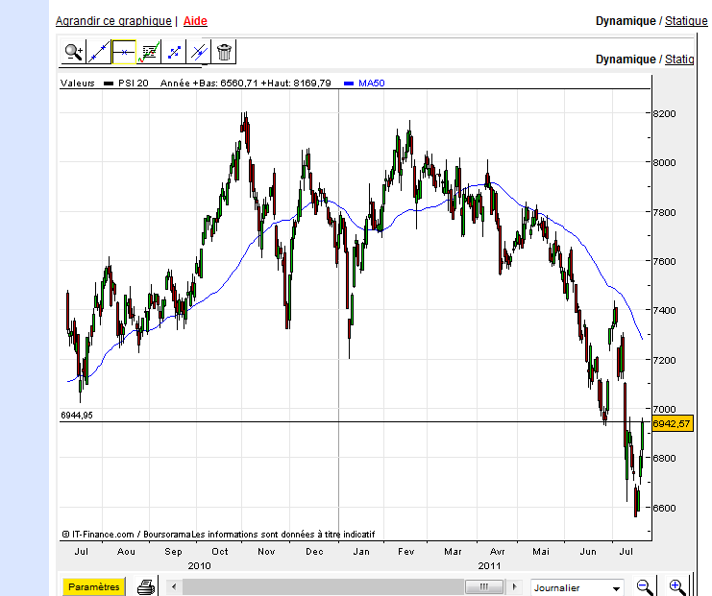Switch to Statique in second row
Viewport: 712px width, 596px height.
[x=679, y=60]
